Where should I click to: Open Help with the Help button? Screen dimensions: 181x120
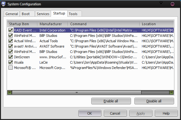(x=166, y=113)
